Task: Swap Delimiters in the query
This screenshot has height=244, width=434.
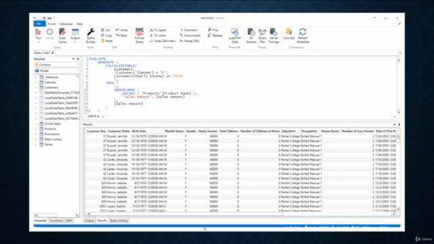Action: click(163, 41)
